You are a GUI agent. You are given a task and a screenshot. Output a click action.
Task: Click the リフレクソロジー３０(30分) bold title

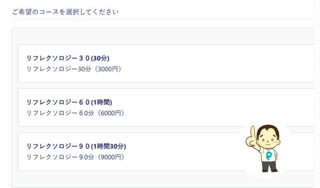[68, 58]
